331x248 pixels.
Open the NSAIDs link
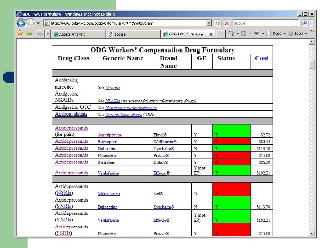point(113,101)
